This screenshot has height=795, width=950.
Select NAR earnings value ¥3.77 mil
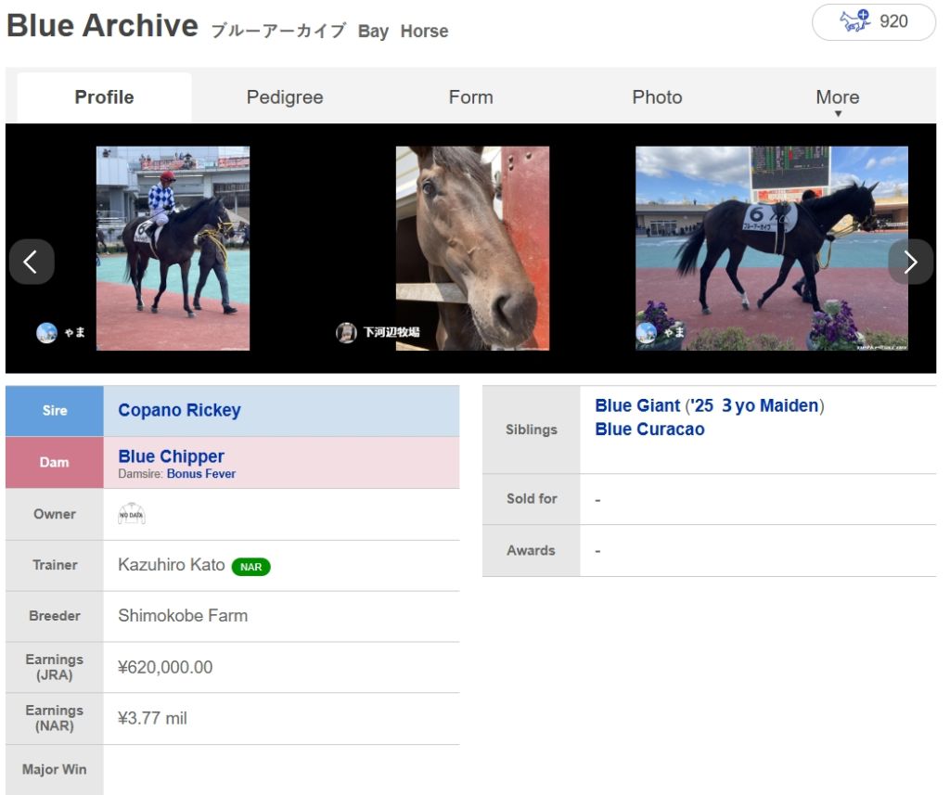(x=153, y=718)
